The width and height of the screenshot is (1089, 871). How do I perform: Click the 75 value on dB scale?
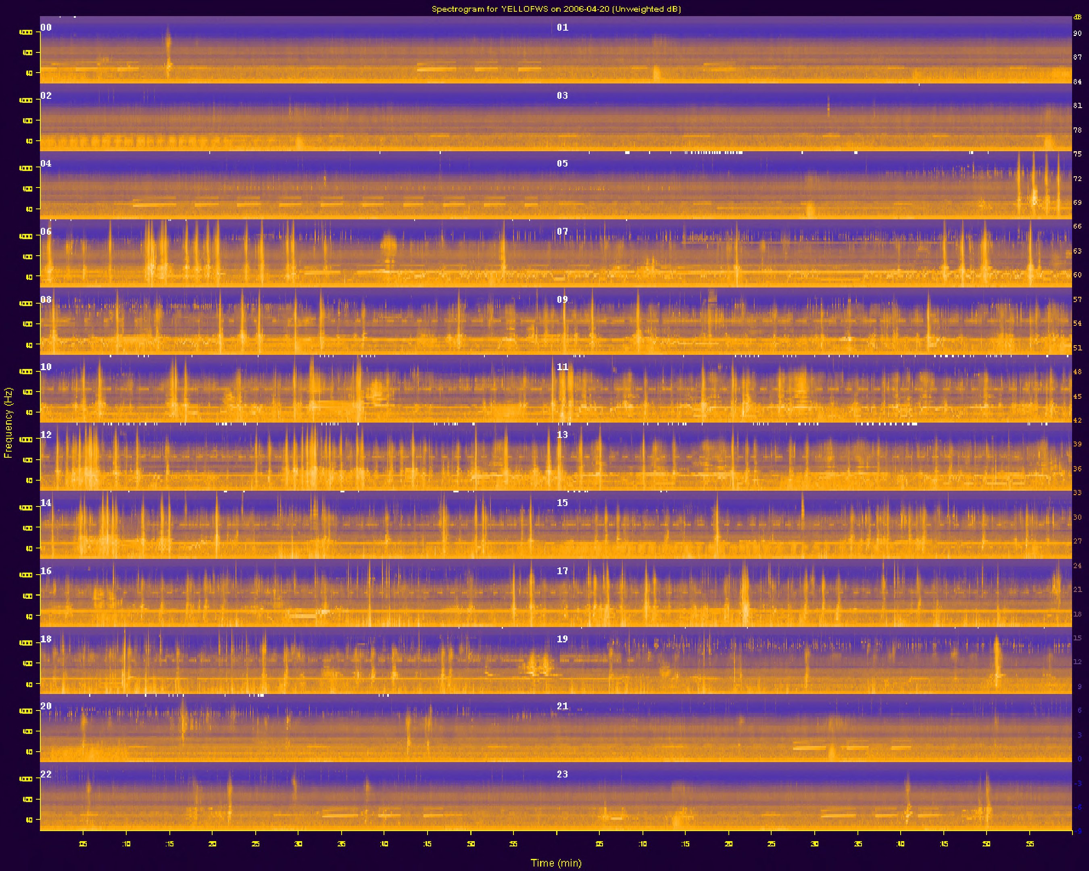point(1077,154)
